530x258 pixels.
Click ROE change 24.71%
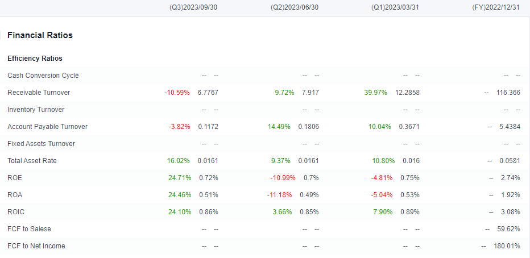coord(180,178)
